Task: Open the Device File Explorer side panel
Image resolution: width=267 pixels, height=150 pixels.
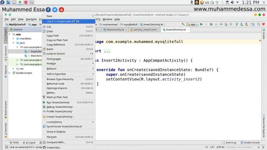Action: point(264,126)
